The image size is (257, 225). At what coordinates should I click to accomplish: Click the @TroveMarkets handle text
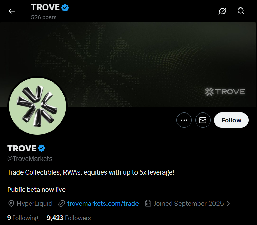coord(30,159)
